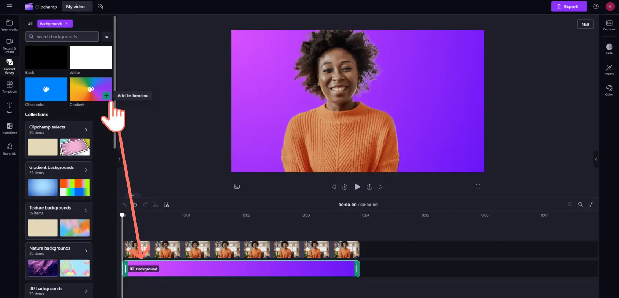Screen dimensions: 619x298
Task: Click the Clipchamp logo
Action: pos(41,7)
